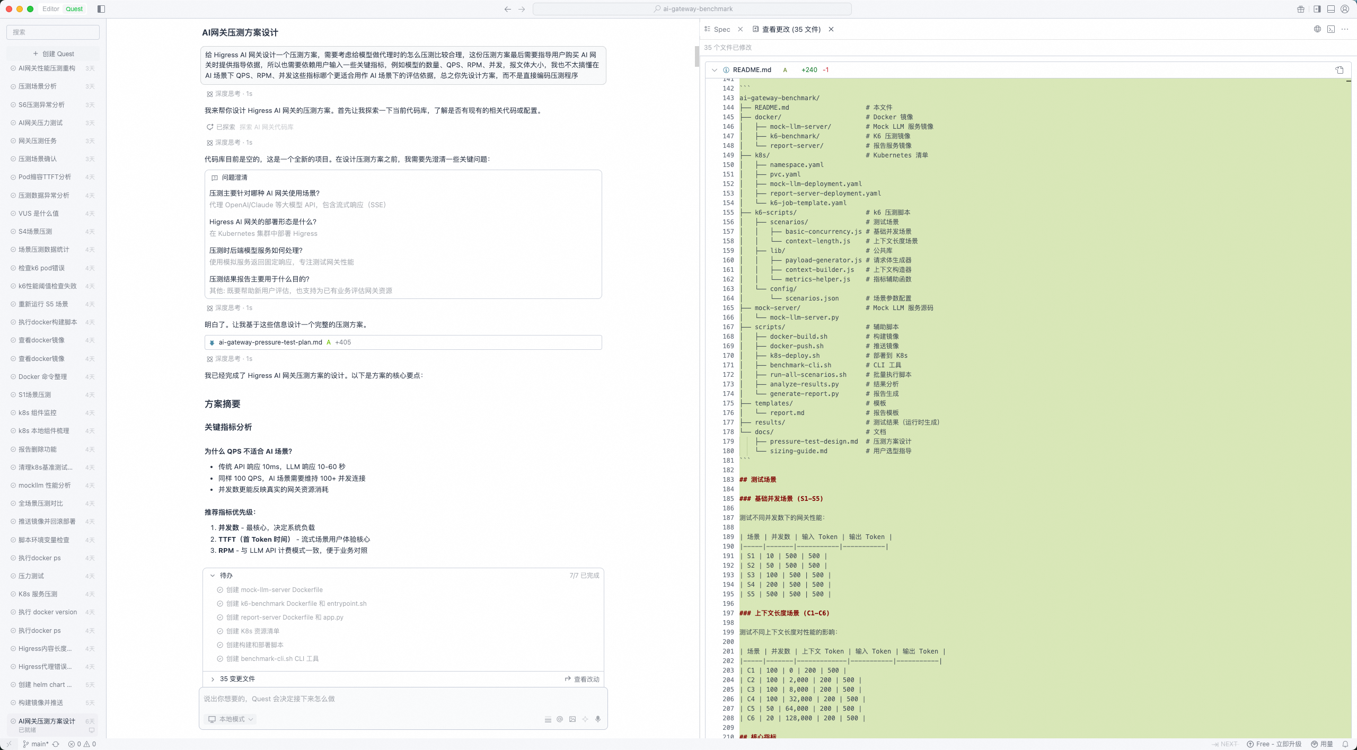Click the 查看改动 link
Image resolution: width=1357 pixels, height=750 pixels.
pos(582,679)
